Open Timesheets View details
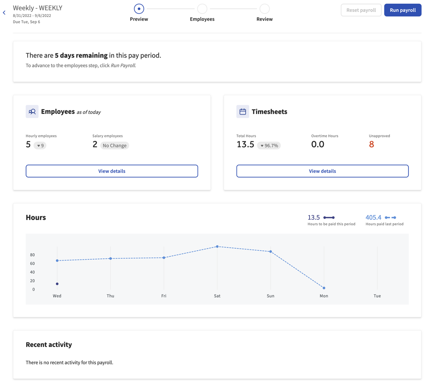Image resolution: width=432 pixels, height=383 pixels. (322, 171)
